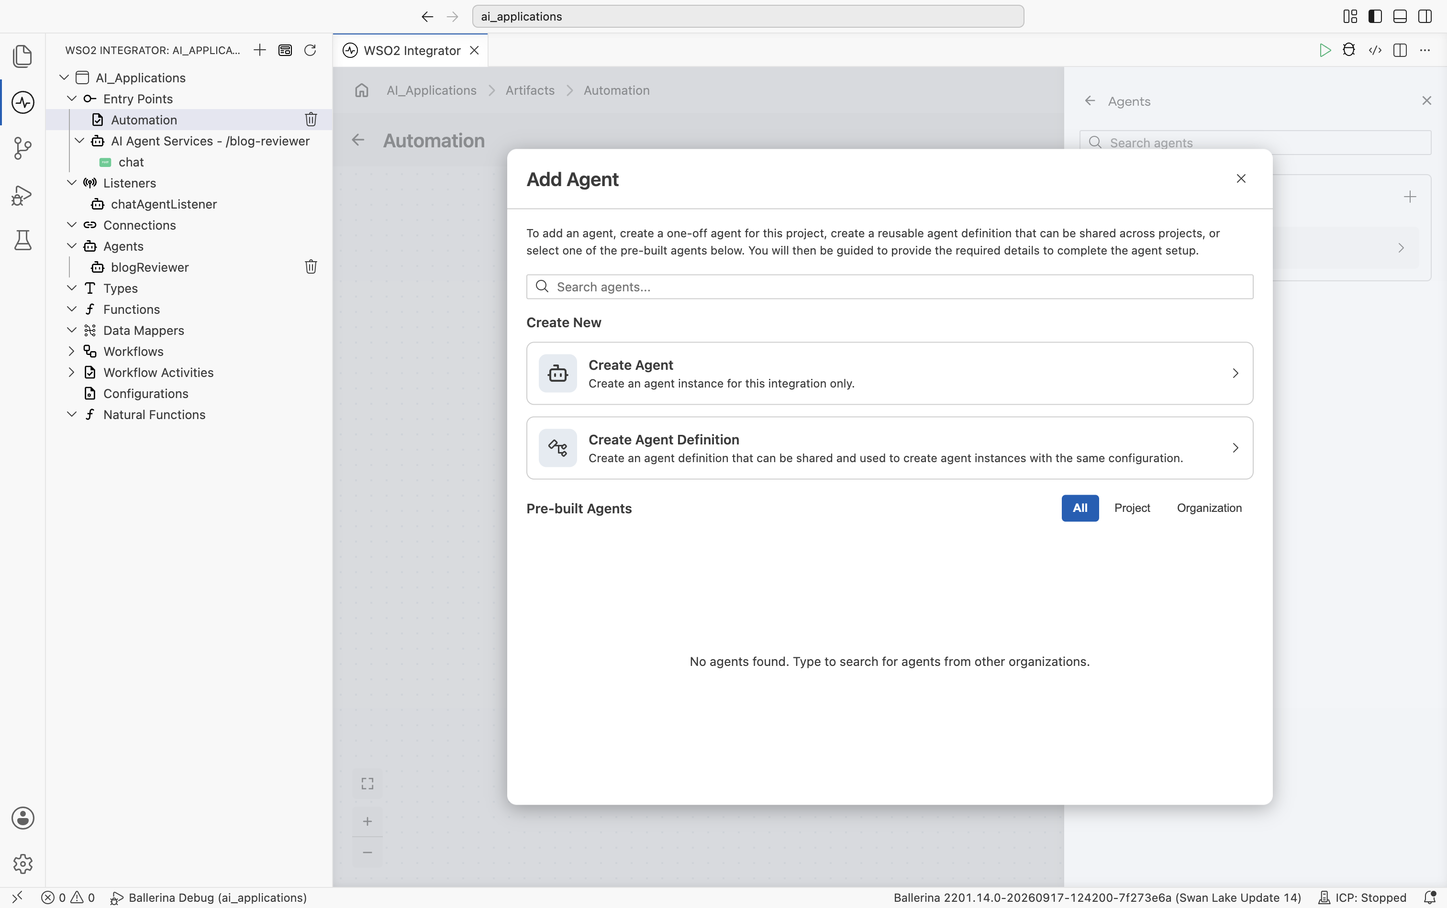Open the WSO2 Integrator activity bar icon
This screenshot has width=1447, height=908.
[x=23, y=102]
